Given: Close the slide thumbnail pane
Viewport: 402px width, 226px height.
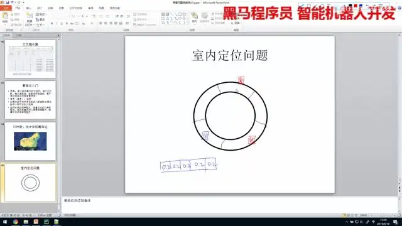Looking at the screenshot, I should point(58,35).
